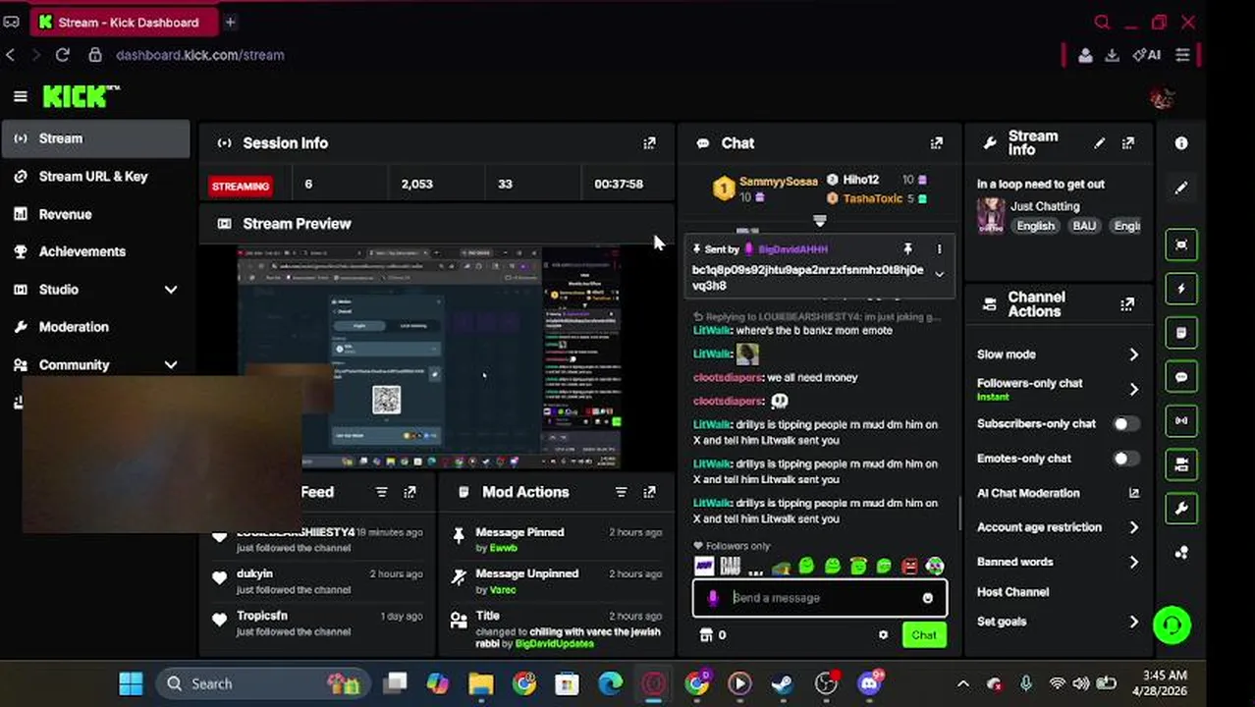Click the green Chat send button
Image resolution: width=1255 pixels, height=707 pixels.
click(923, 635)
